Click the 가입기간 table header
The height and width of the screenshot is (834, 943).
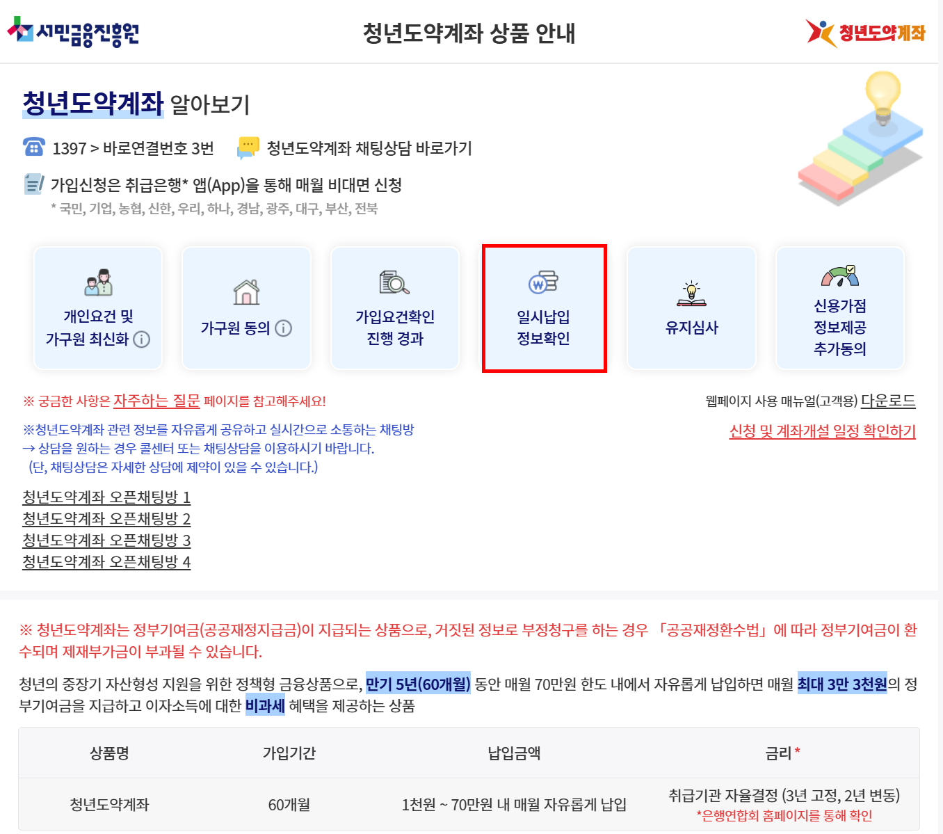coord(289,753)
